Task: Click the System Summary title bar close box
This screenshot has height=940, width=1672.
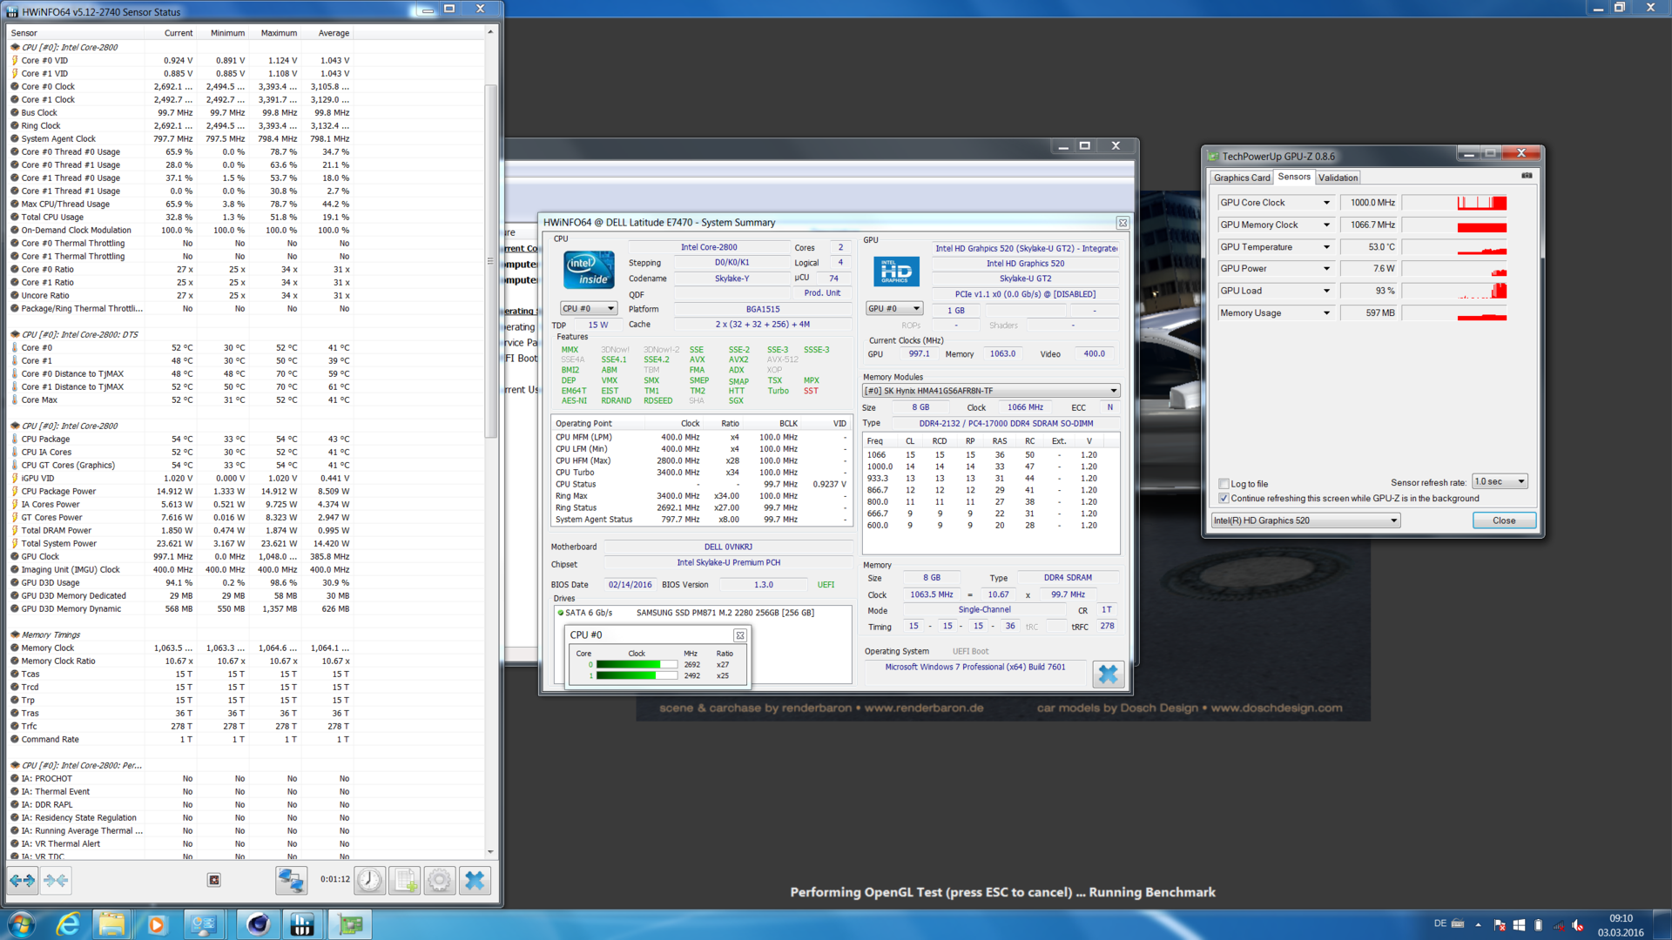Action: tap(1123, 223)
